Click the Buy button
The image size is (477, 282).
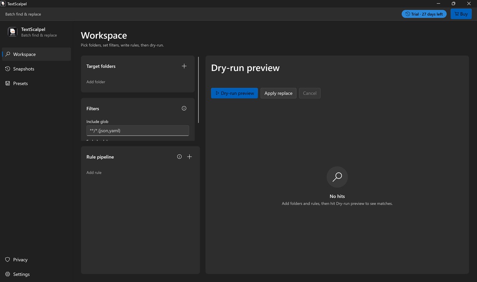point(461,14)
